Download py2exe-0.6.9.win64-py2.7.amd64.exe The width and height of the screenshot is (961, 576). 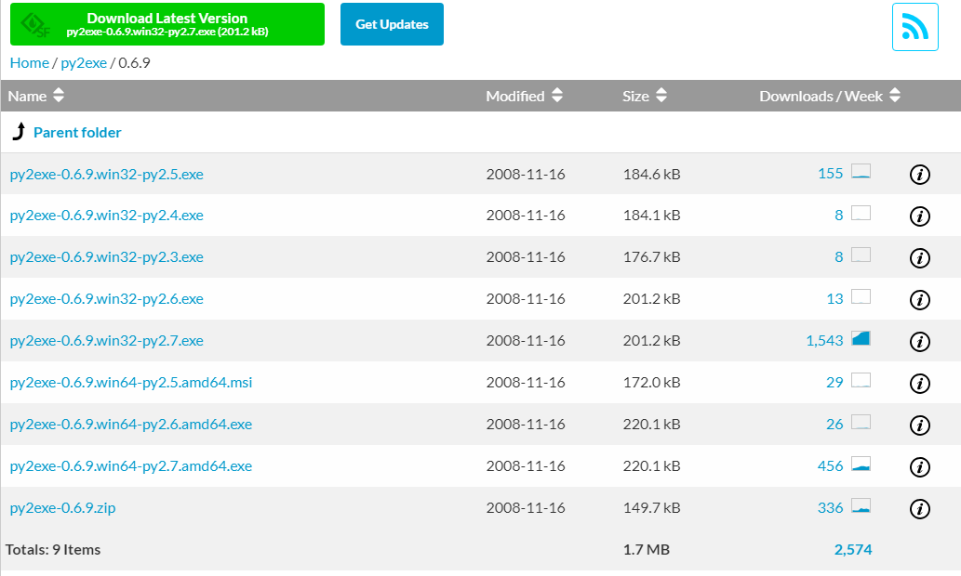coord(131,465)
